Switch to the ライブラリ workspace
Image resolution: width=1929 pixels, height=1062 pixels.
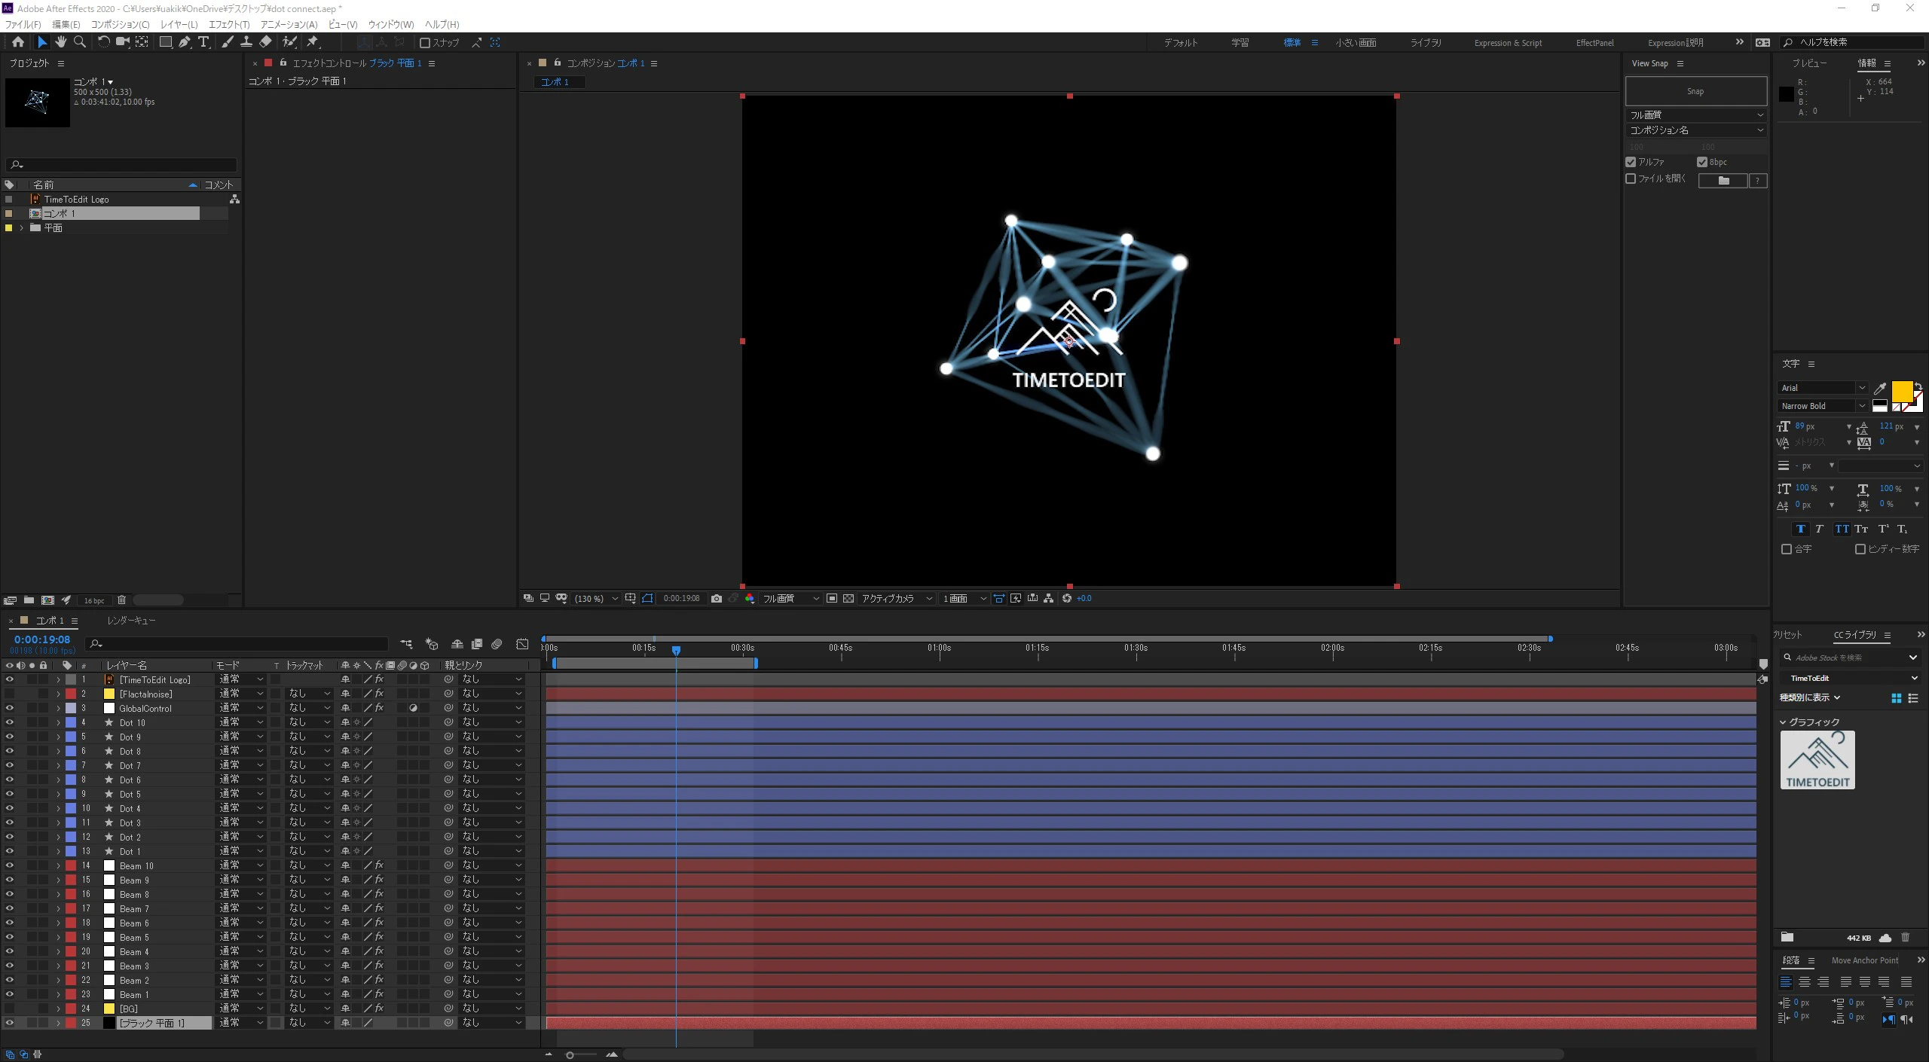tap(1426, 43)
